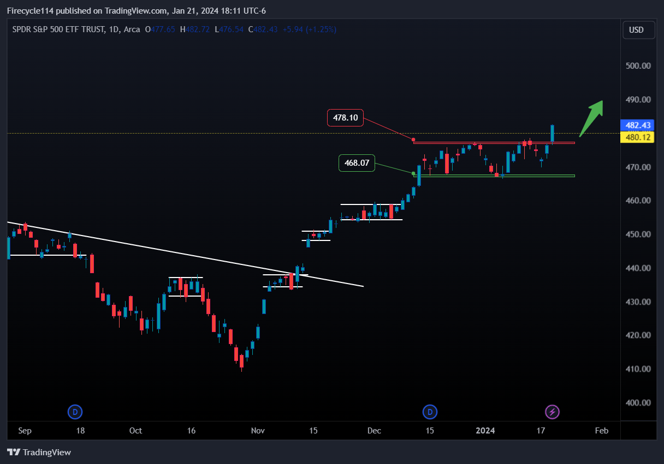This screenshot has height=464, width=664.
Task: Click the Sep label on time axis
Action: click(x=25, y=431)
